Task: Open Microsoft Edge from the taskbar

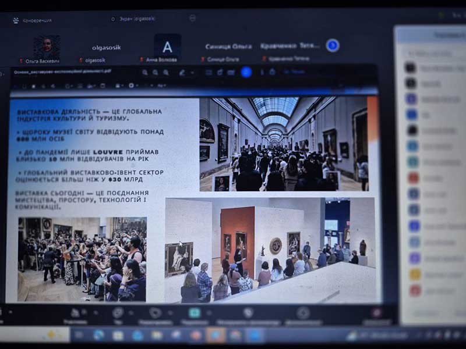Action: point(98,335)
